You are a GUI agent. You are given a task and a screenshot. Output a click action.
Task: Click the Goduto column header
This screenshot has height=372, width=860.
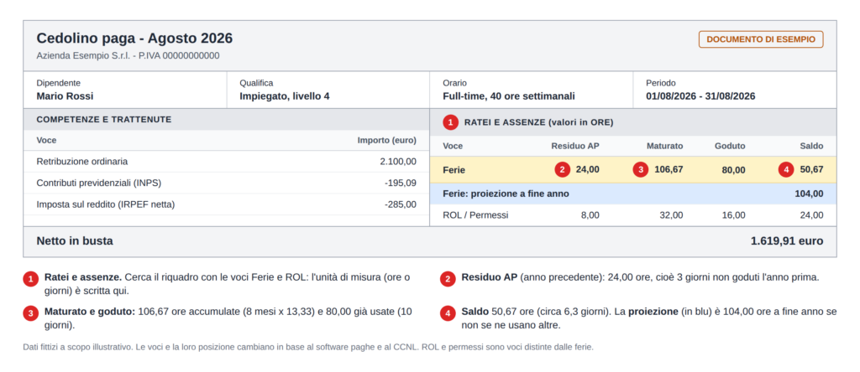730,146
